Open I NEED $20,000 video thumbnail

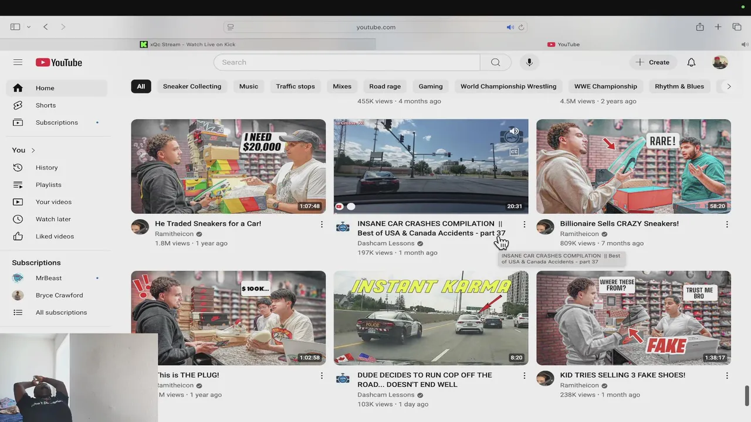pyautogui.click(x=228, y=166)
